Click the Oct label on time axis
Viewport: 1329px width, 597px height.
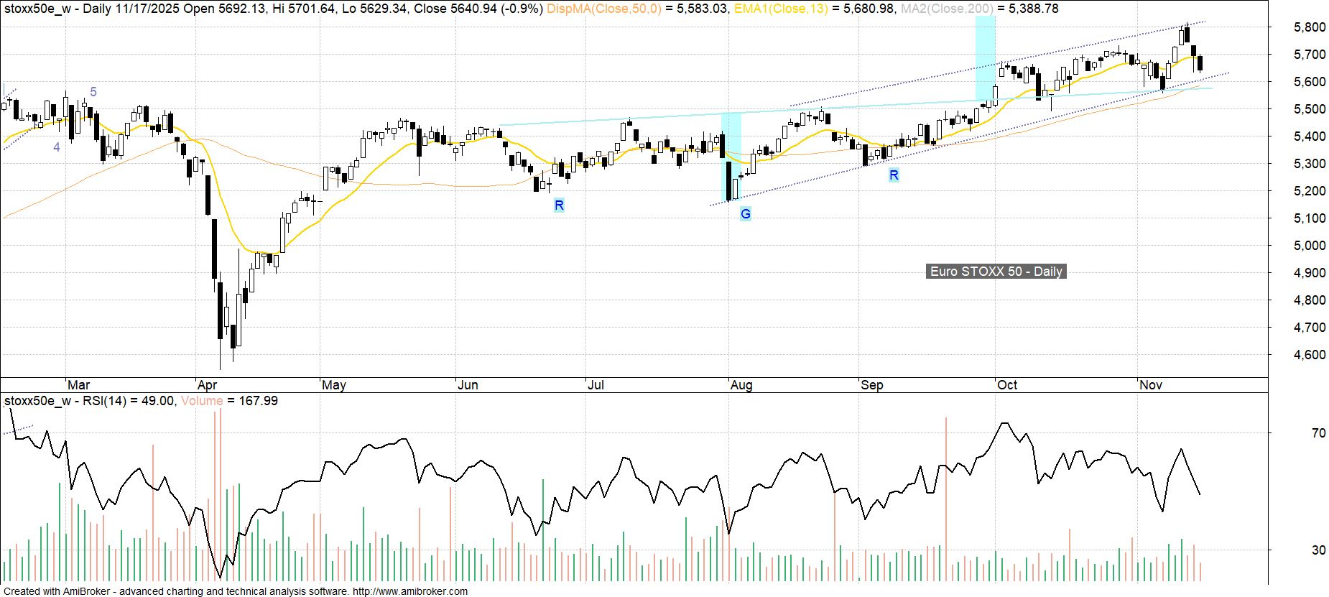[x=1007, y=385]
